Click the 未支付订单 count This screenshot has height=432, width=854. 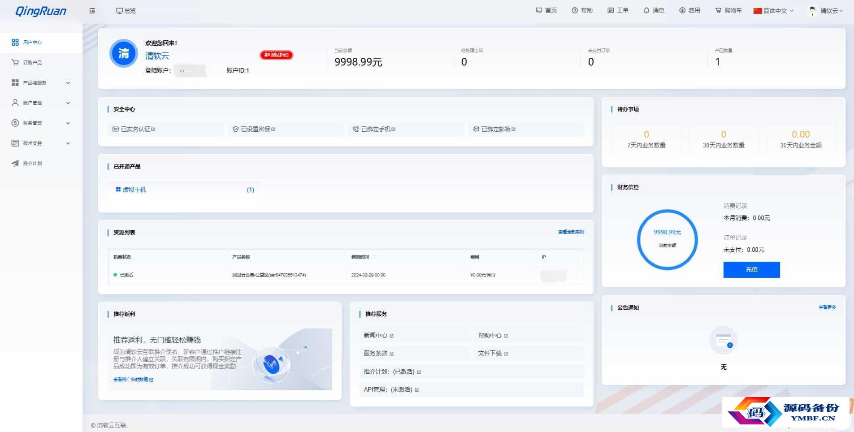(591, 62)
